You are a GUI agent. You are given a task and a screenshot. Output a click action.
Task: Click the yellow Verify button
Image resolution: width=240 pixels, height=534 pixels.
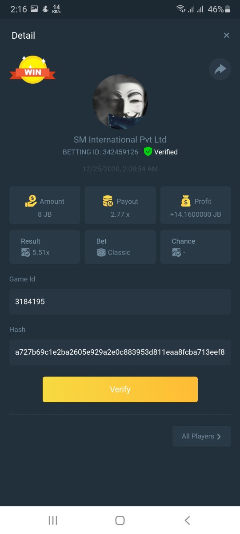click(120, 389)
